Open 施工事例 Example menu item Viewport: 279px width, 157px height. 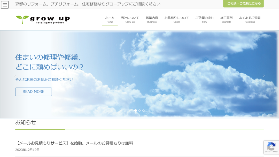[226, 20]
